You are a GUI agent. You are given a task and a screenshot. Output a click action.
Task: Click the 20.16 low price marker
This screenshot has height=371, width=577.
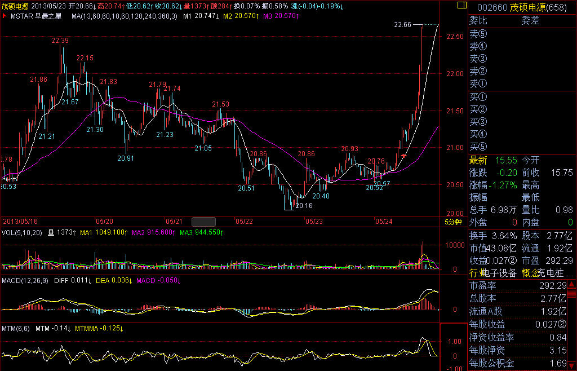(x=304, y=206)
